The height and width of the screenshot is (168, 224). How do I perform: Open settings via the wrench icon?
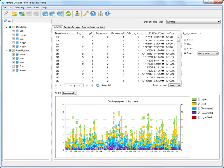pos(86,14)
